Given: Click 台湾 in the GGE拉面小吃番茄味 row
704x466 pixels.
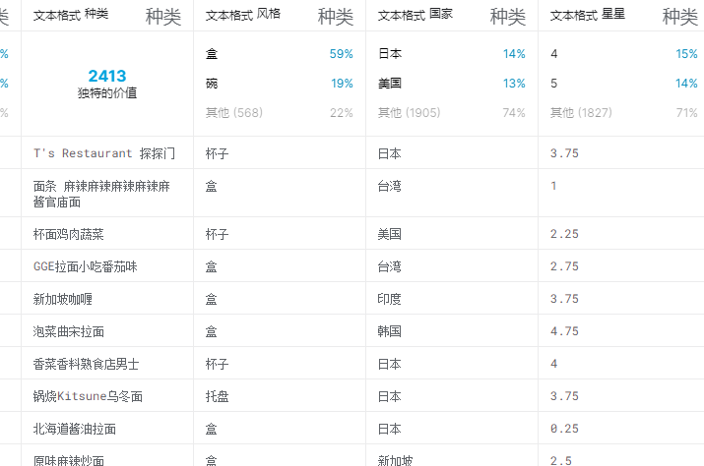Looking at the screenshot, I should pyautogui.click(x=389, y=266).
